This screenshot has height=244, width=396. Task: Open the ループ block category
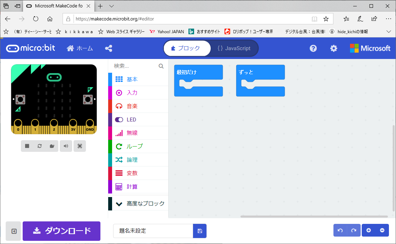pos(138,146)
